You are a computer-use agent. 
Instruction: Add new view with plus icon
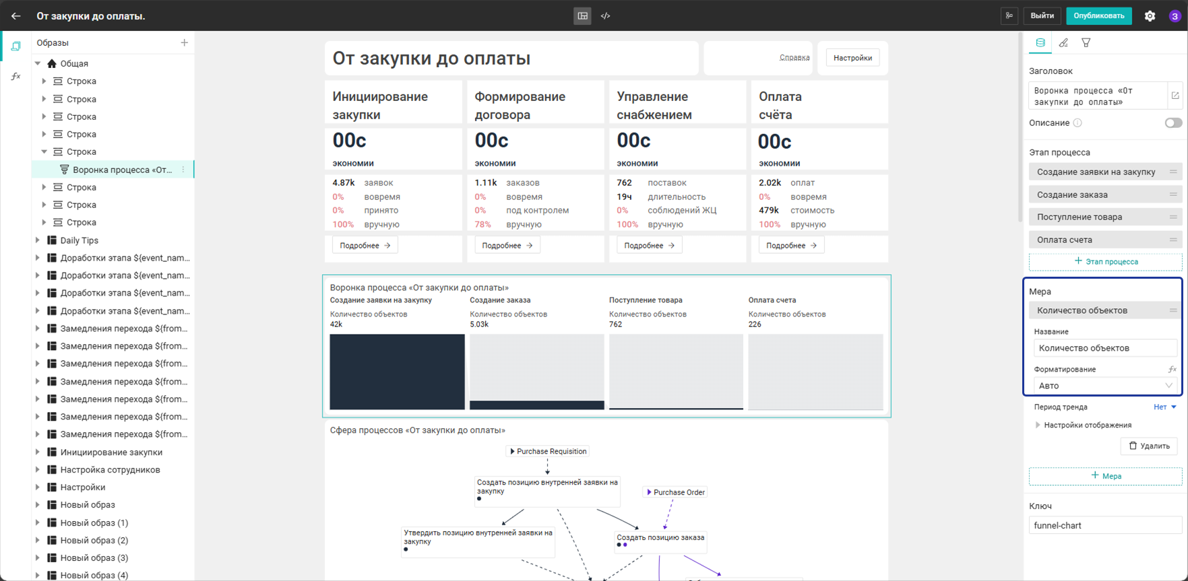[x=184, y=42]
